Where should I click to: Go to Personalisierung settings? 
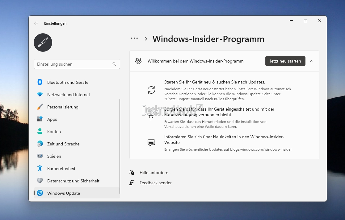click(77, 107)
